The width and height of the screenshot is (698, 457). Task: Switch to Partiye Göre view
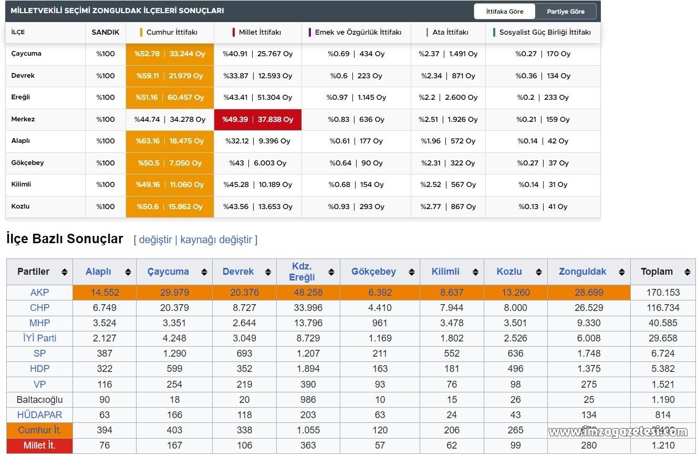click(x=566, y=11)
